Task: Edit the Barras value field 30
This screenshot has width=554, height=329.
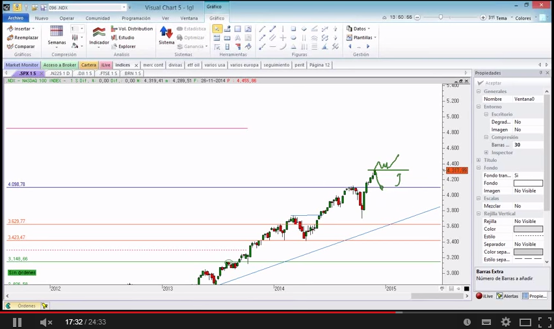Action: pyautogui.click(x=528, y=145)
